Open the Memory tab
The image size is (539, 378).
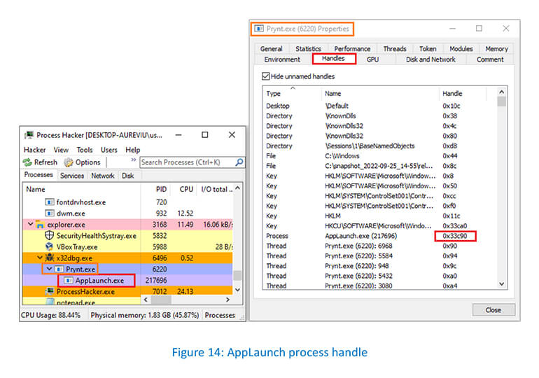[x=496, y=49]
